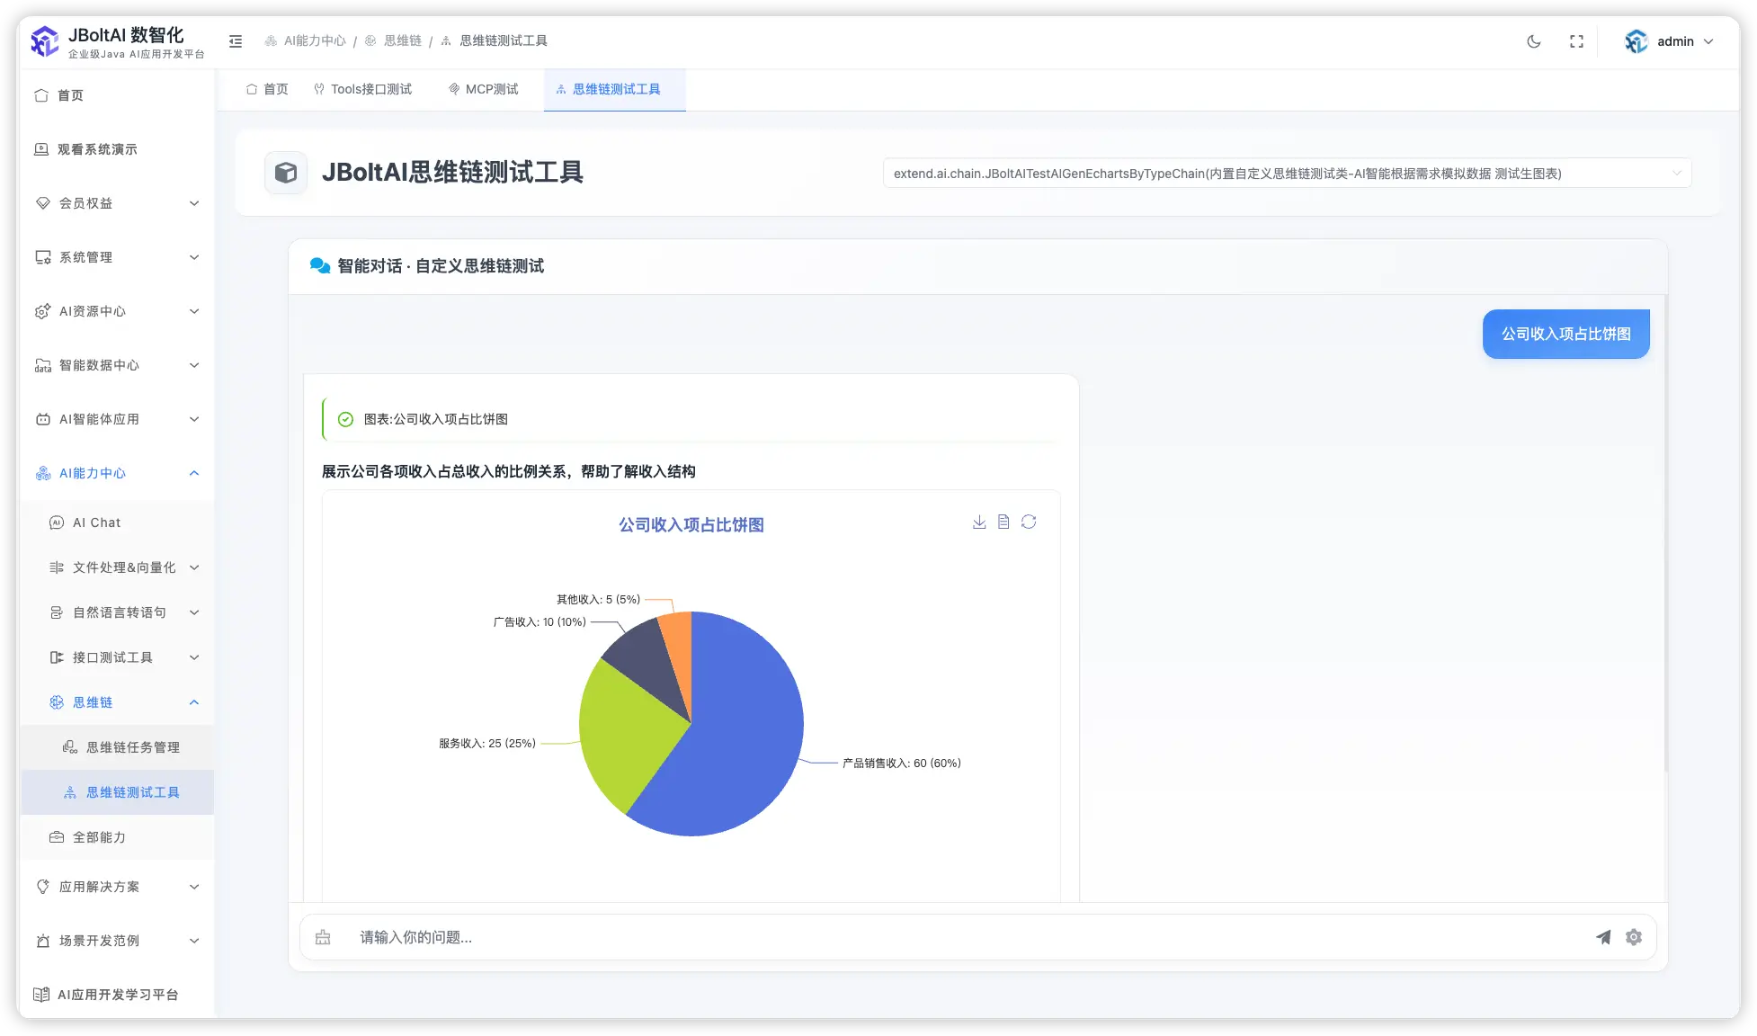The image size is (1757, 1036).
Task: Open AI Chat in the sidebar
Action: coord(96,522)
